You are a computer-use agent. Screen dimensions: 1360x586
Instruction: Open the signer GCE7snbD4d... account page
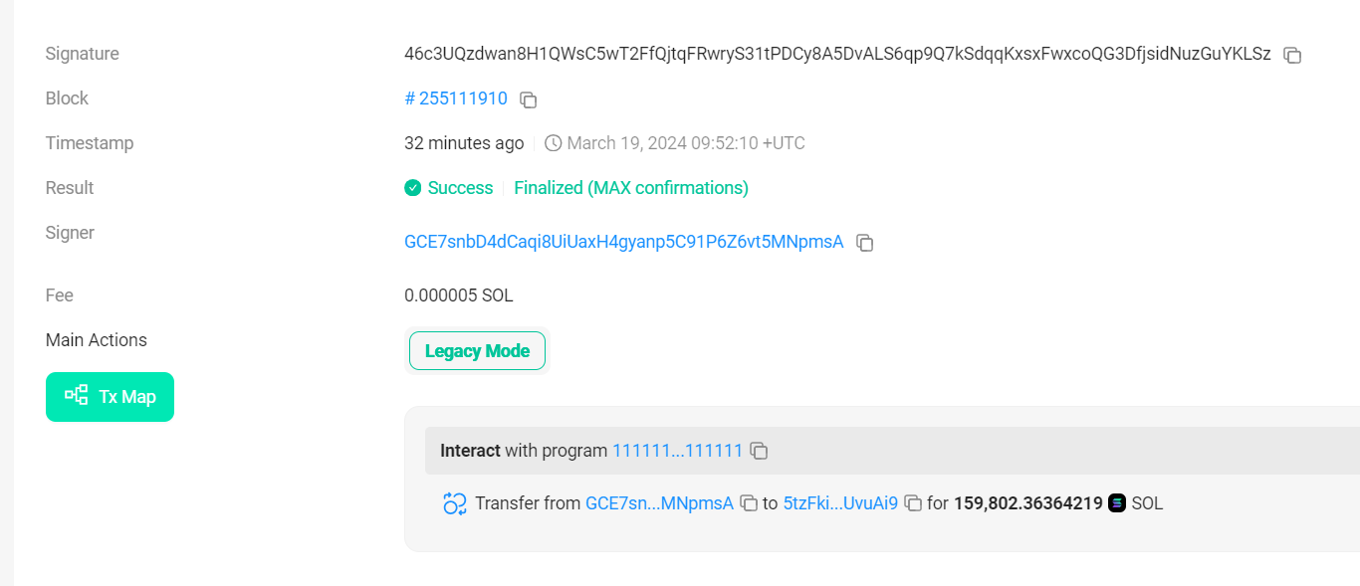coord(624,242)
